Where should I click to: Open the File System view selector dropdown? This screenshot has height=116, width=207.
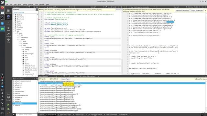tap(20, 7)
